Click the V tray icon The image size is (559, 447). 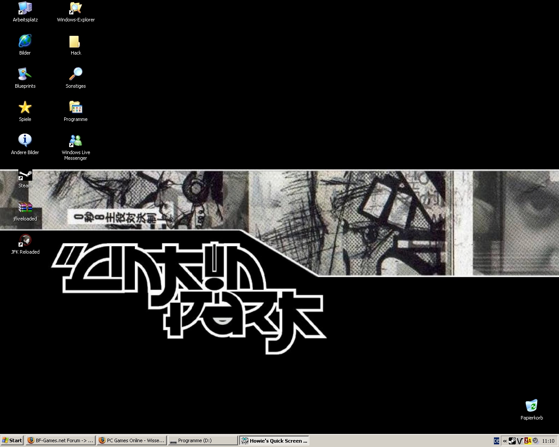520,441
